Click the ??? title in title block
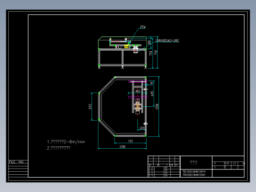 tap(193, 162)
